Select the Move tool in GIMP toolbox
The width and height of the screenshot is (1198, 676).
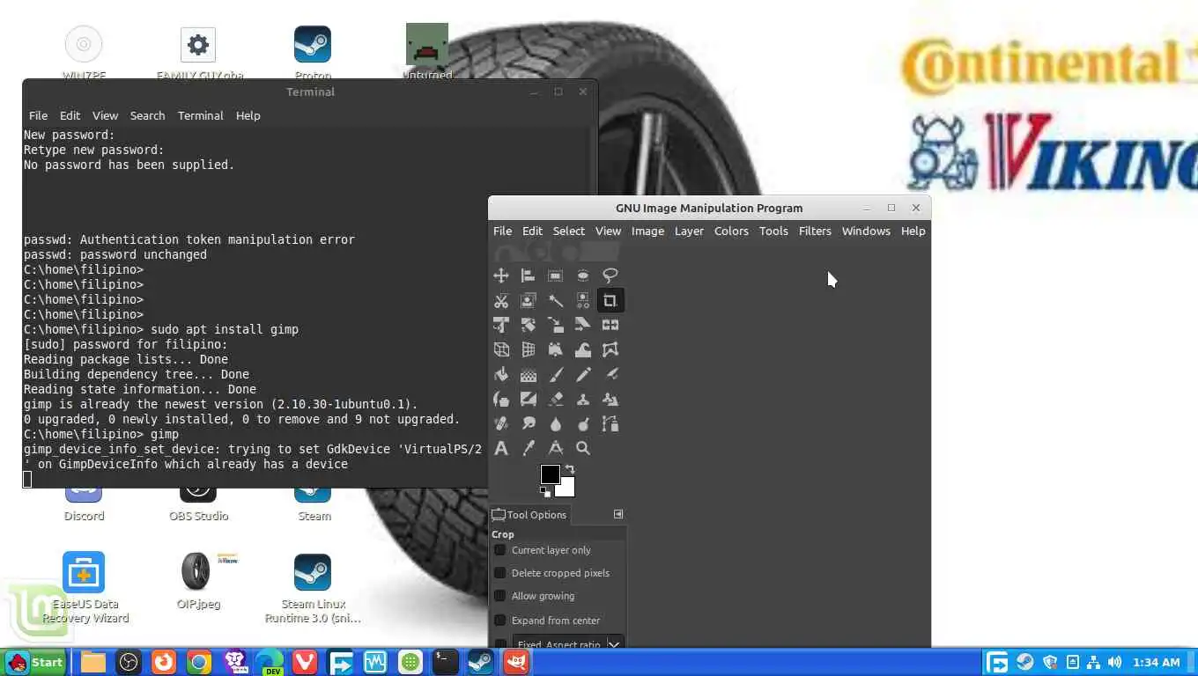point(501,276)
